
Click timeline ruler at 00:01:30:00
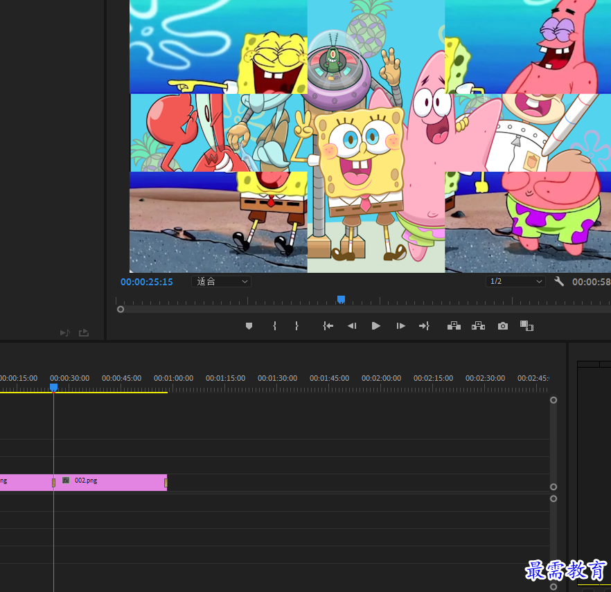point(277,378)
